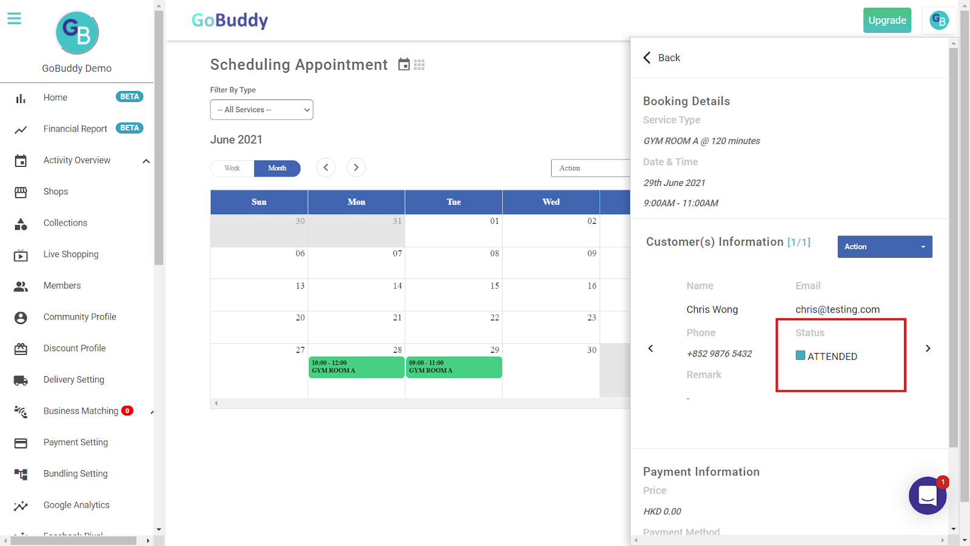Open the 10:00 - 12:00 GYM ROOM A booking
This screenshot has height=546, width=970.
click(356, 367)
